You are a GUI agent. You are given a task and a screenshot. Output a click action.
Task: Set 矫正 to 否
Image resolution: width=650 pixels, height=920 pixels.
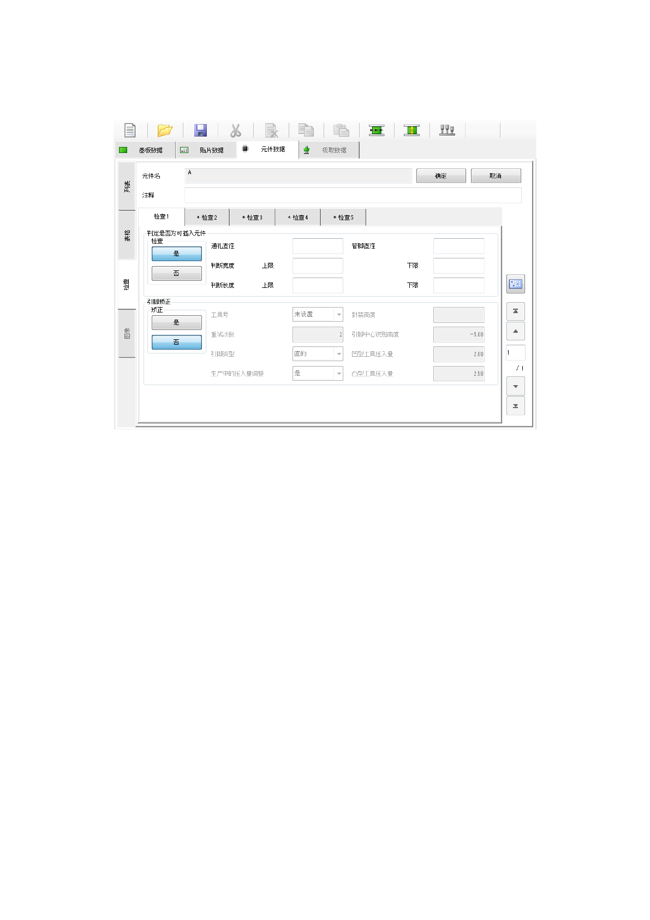[177, 342]
